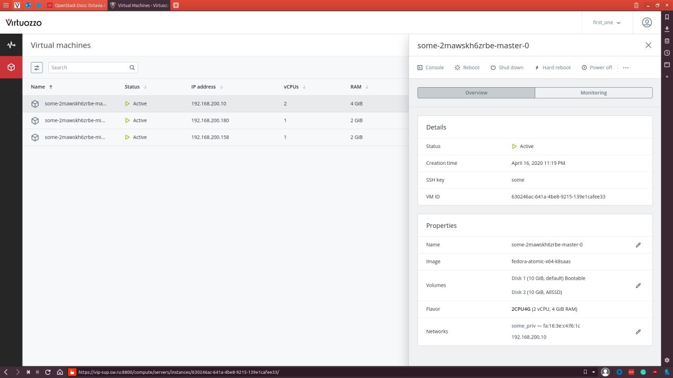This screenshot has height=378, width=673.
Task: Switch to the Overview tab
Action: [476, 92]
